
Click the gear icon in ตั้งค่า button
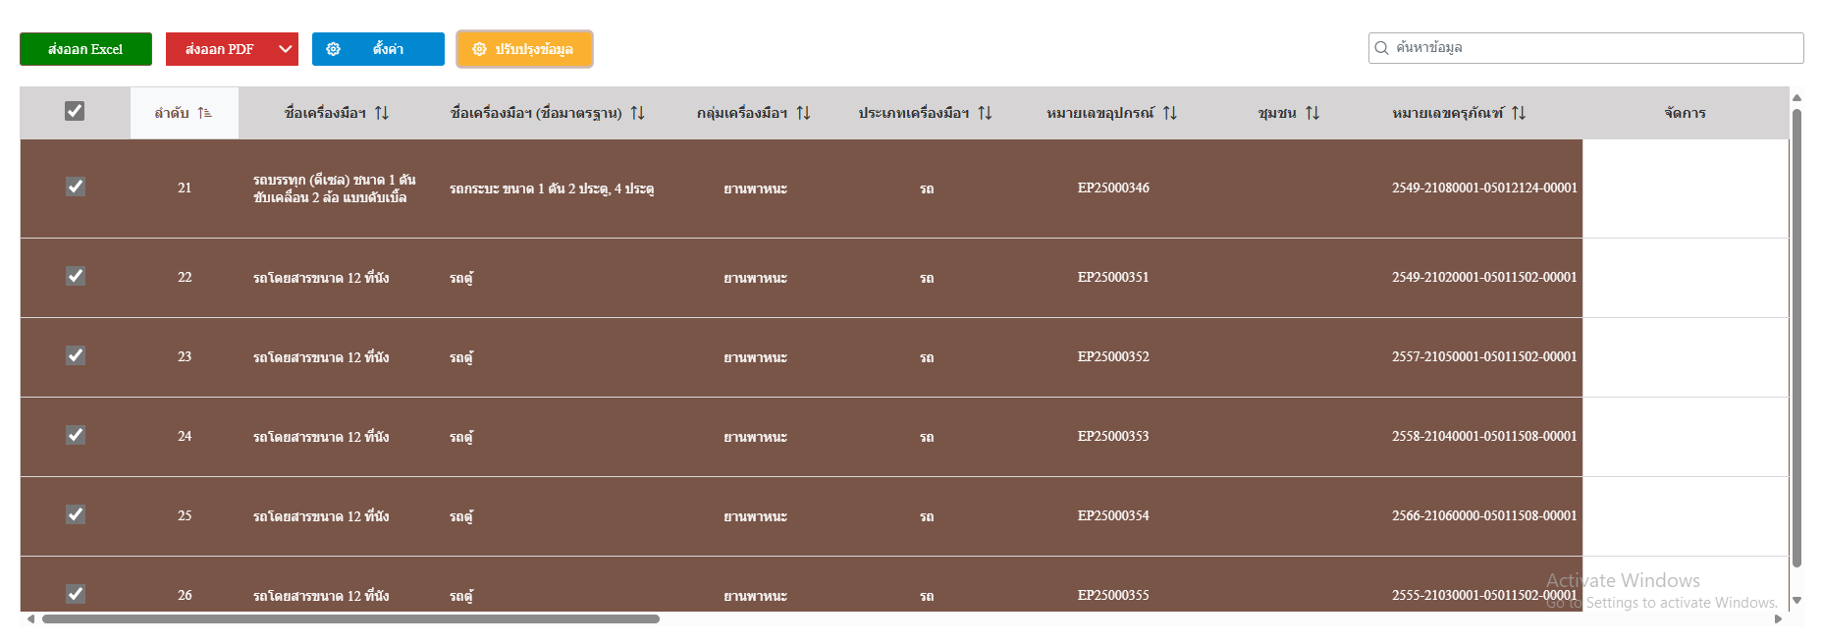(334, 49)
